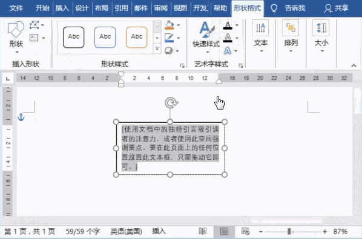362x239 pixels.
Task: Open 快速样式 WordArt quick styles
Action: [x=206, y=37]
